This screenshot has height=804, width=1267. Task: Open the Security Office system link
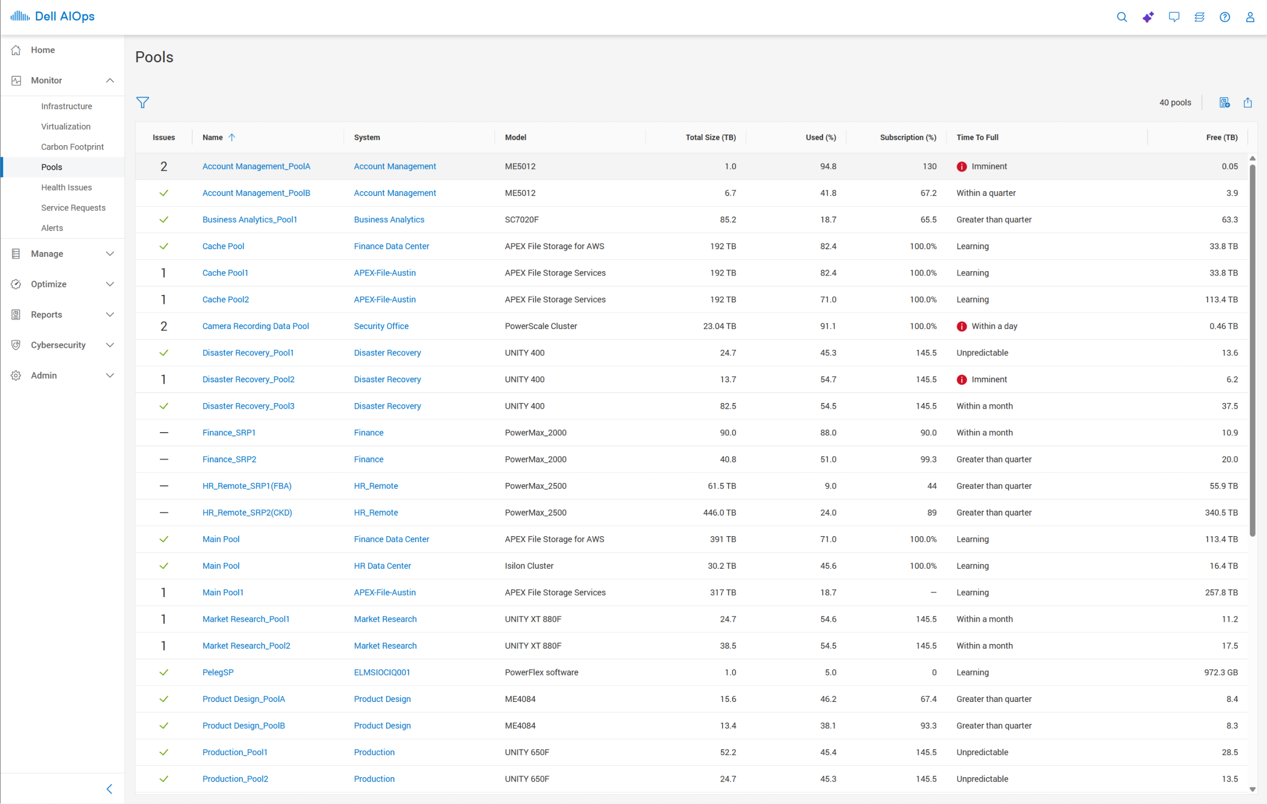pyautogui.click(x=381, y=326)
